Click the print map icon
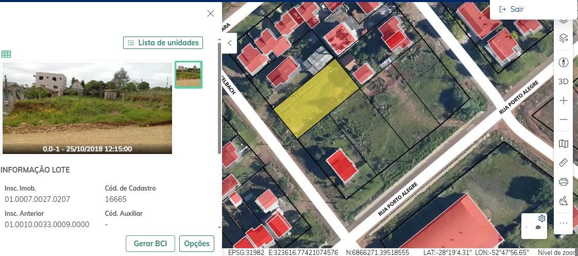Viewport: 578px width, 256px height. click(x=563, y=182)
